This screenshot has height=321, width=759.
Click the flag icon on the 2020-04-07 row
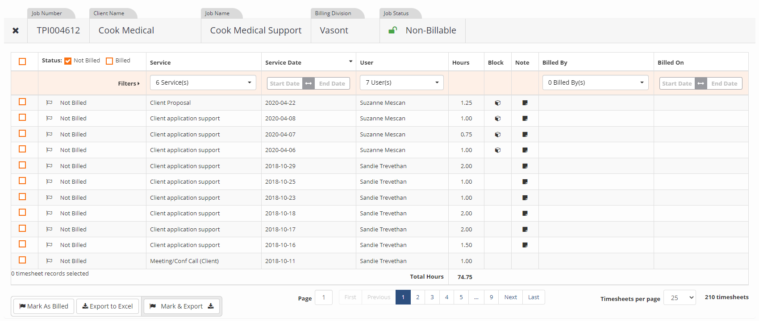click(50, 134)
